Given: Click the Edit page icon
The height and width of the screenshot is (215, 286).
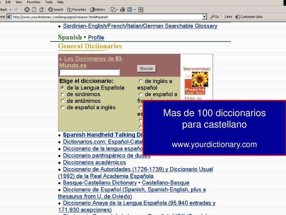Looking at the screenshot, I should (130, 10).
